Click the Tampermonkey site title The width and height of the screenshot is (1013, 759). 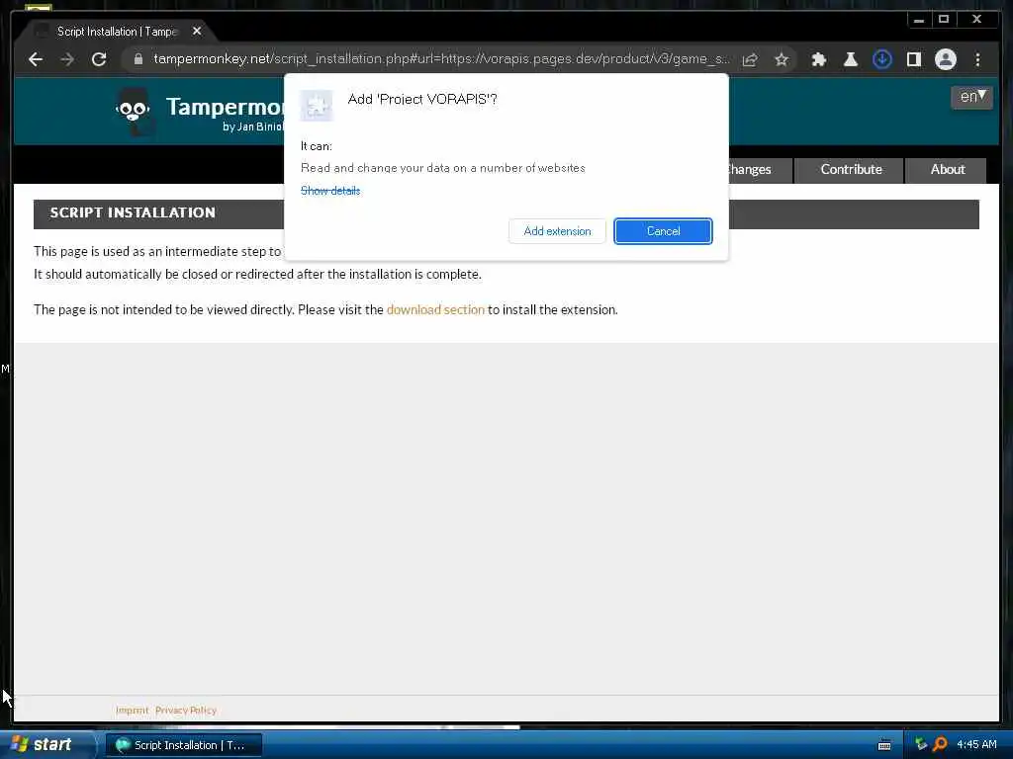tap(225, 107)
